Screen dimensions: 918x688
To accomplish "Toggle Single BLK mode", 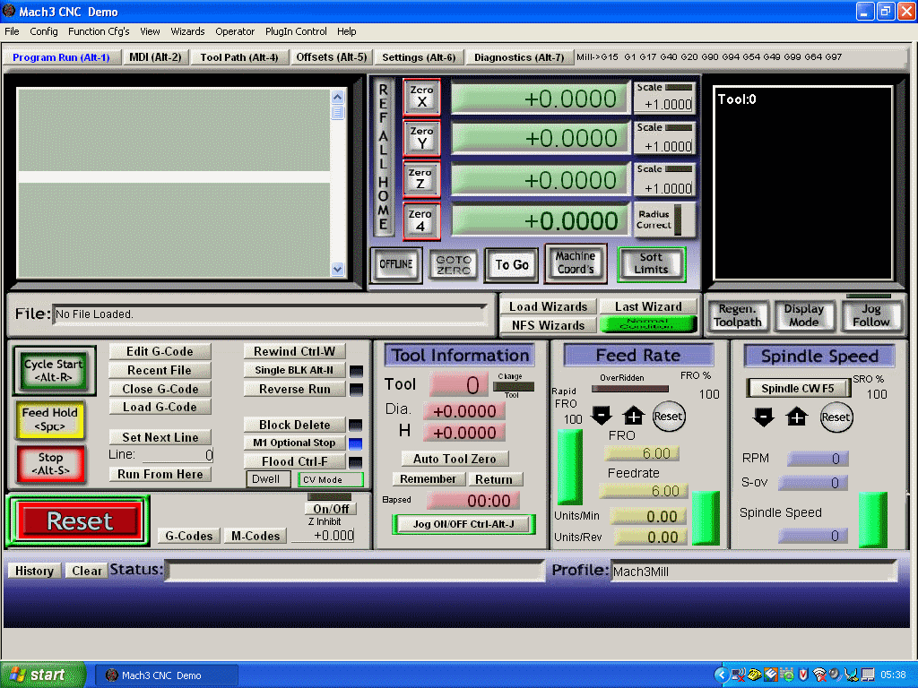I will click(293, 370).
